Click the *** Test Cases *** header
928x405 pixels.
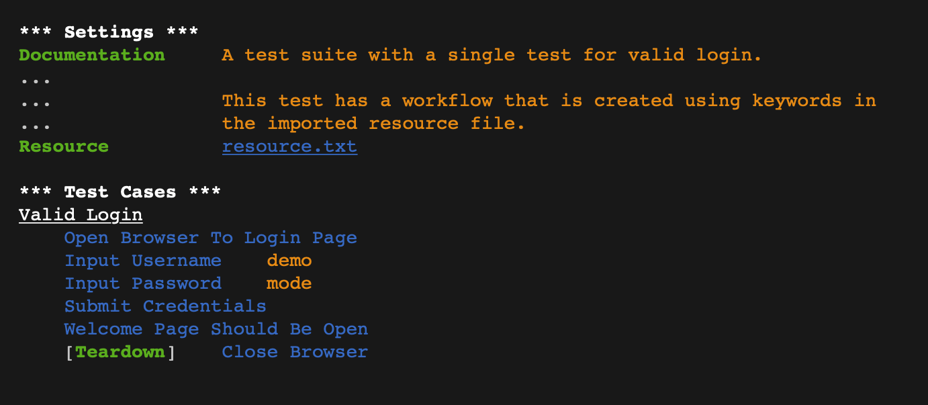120,192
